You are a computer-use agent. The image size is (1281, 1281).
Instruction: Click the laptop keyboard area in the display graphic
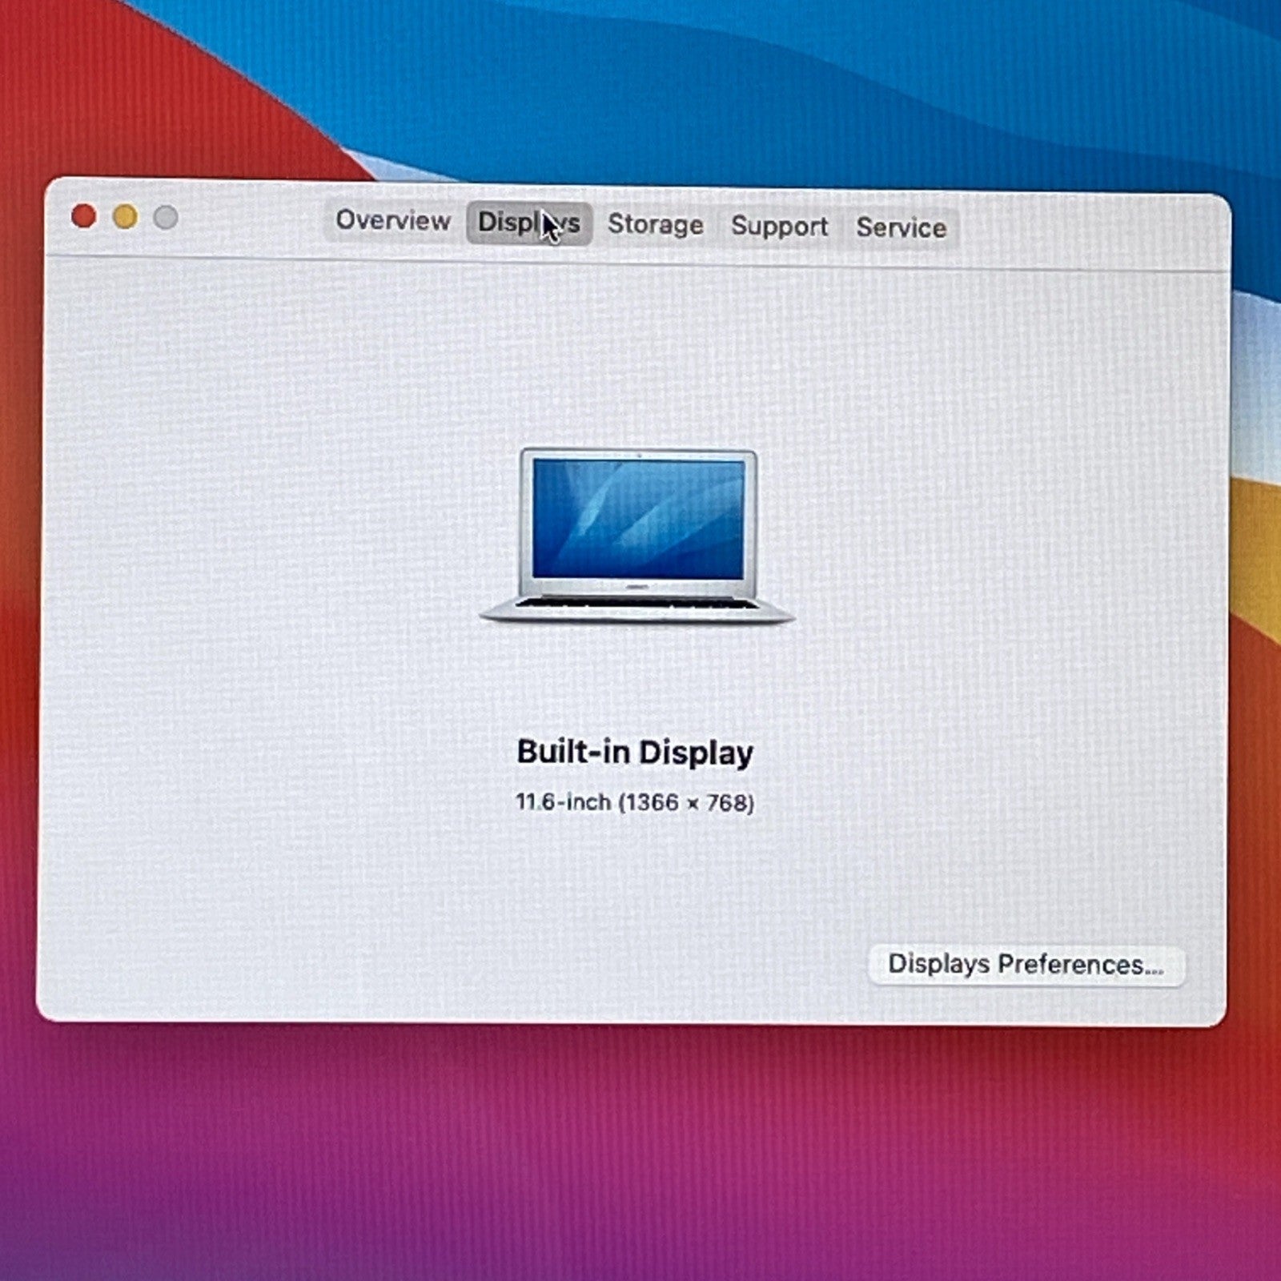[638, 602]
